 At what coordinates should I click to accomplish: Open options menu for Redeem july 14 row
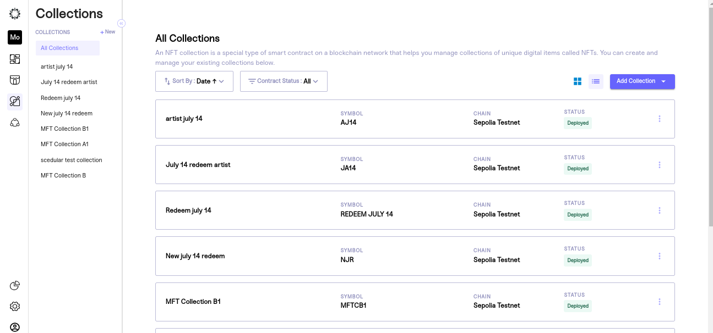(x=660, y=210)
